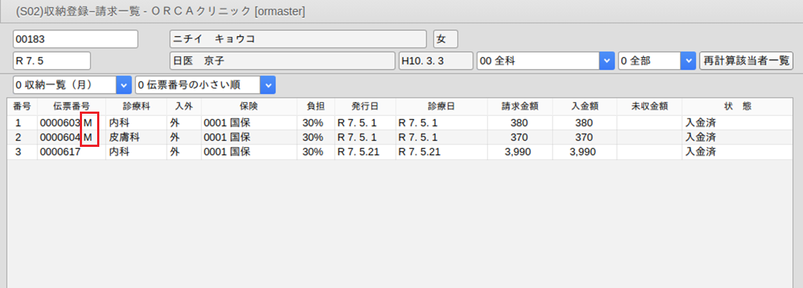Viewport: 803px width, 288px height.
Task: Expand the 0 収納一覧(月) dropdown
Action: coord(123,85)
